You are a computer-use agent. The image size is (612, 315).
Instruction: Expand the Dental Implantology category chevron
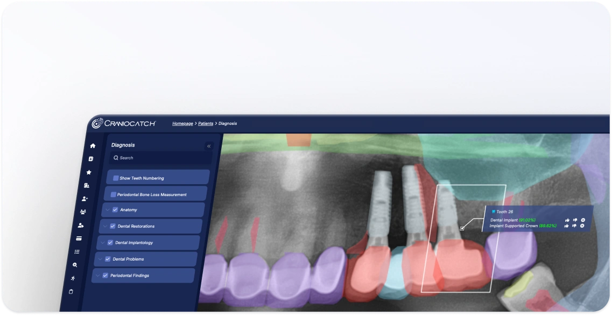tap(103, 242)
